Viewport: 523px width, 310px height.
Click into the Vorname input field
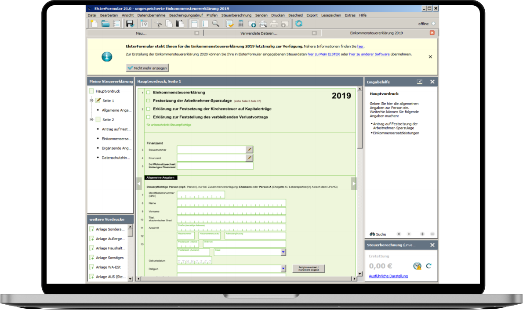[231, 211]
